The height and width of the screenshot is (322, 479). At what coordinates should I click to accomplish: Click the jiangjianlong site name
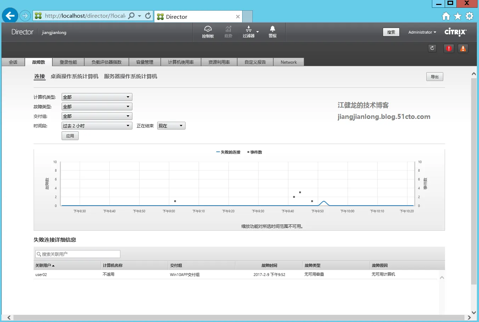[x=54, y=33]
